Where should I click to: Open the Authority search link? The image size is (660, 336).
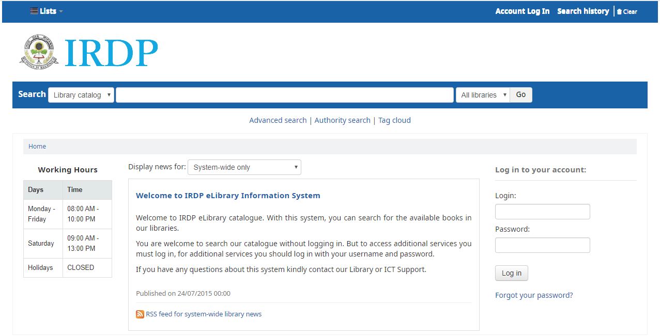(x=342, y=120)
